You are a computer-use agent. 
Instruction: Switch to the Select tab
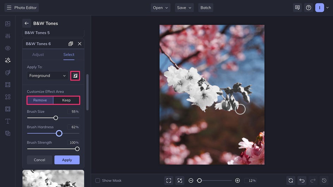69,54
